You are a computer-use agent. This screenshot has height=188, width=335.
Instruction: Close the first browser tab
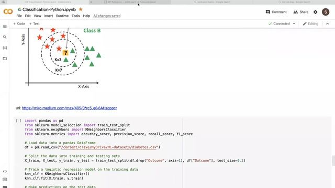coord(91,2)
